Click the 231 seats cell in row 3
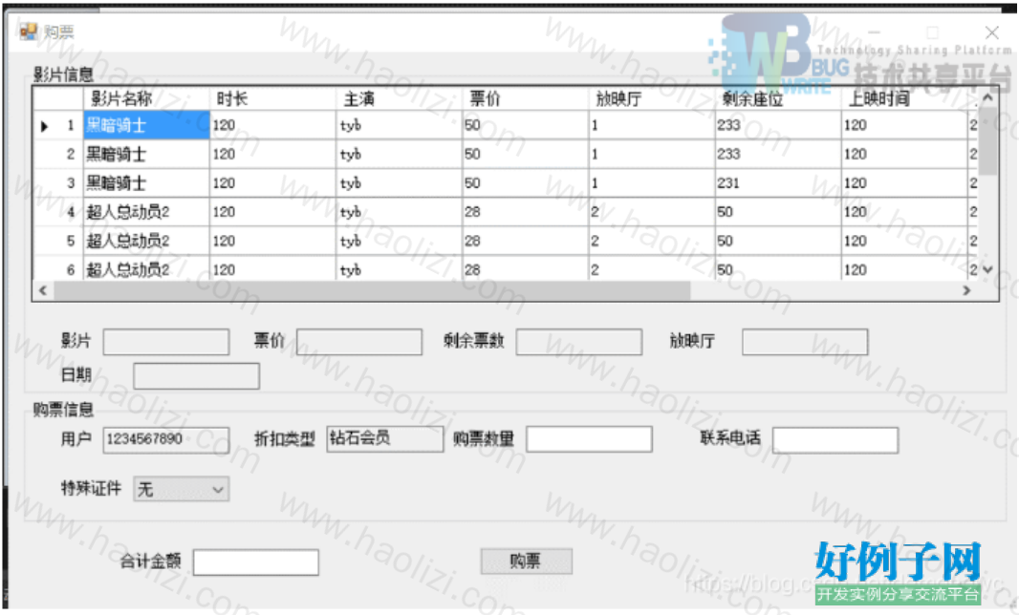Screen dimensions: 1019x615 (778, 183)
